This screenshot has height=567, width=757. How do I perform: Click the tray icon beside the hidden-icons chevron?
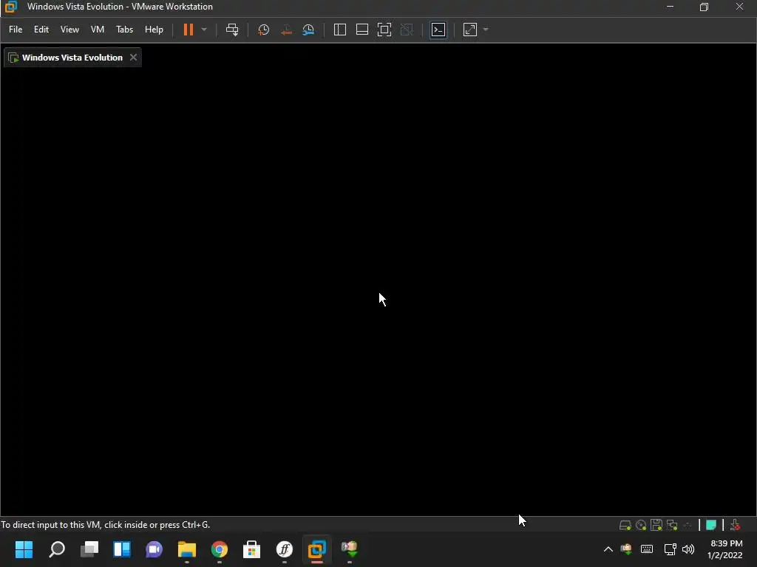coord(627,549)
